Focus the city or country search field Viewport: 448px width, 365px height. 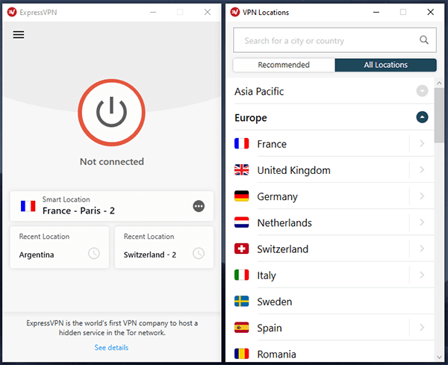[335, 40]
